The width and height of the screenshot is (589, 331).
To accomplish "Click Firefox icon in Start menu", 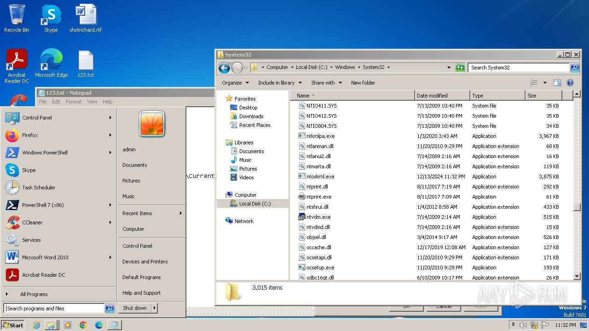I will 12,135.
